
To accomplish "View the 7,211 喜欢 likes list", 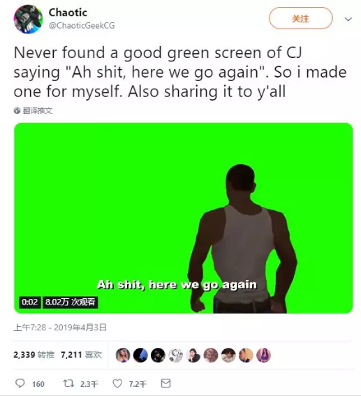I will [81, 355].
